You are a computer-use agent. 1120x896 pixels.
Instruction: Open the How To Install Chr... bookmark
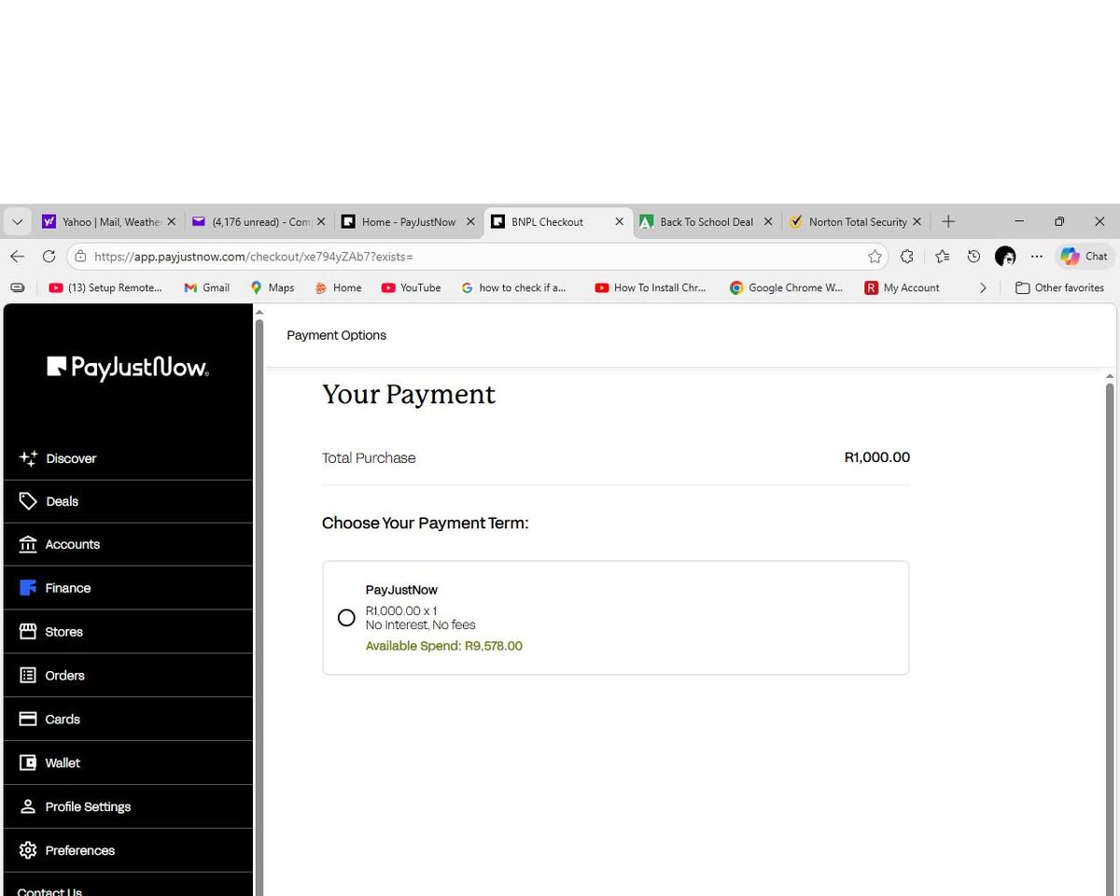[x=651, y=287]
